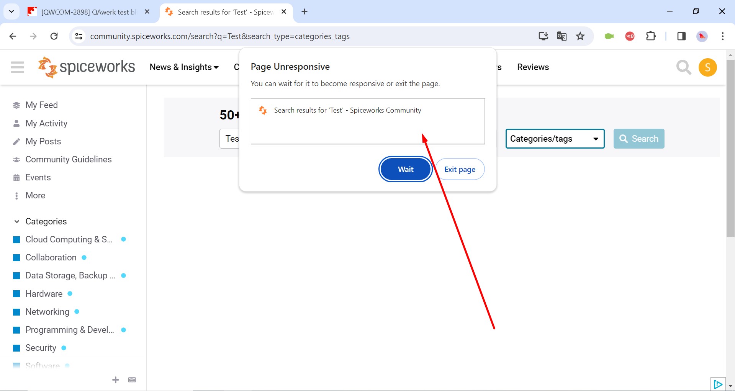
Task: Click the plus icon at sidebar bottom
Action: pos(116,380)
